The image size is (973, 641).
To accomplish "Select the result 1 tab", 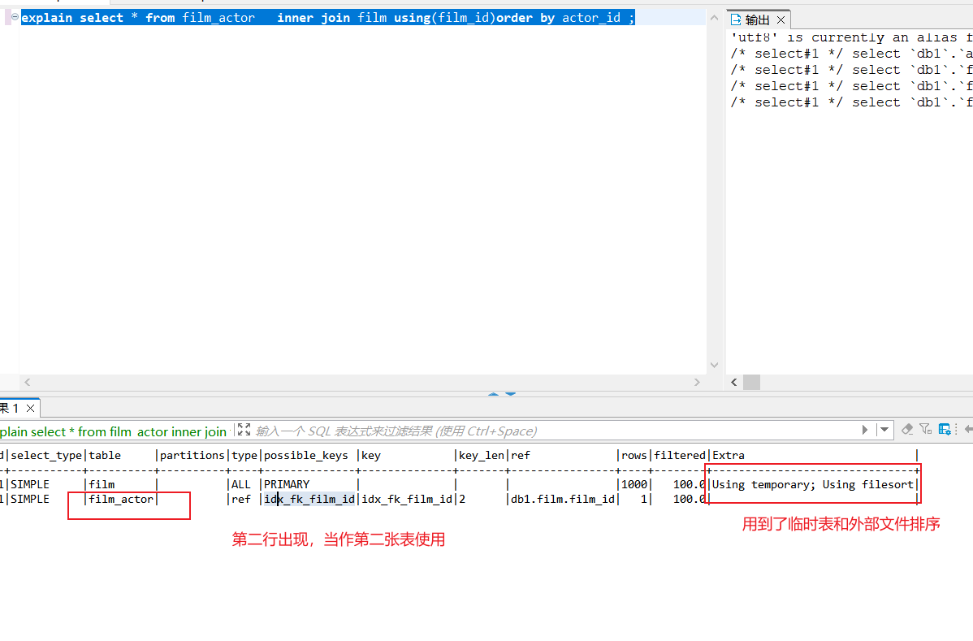I will tap(10, 408).
